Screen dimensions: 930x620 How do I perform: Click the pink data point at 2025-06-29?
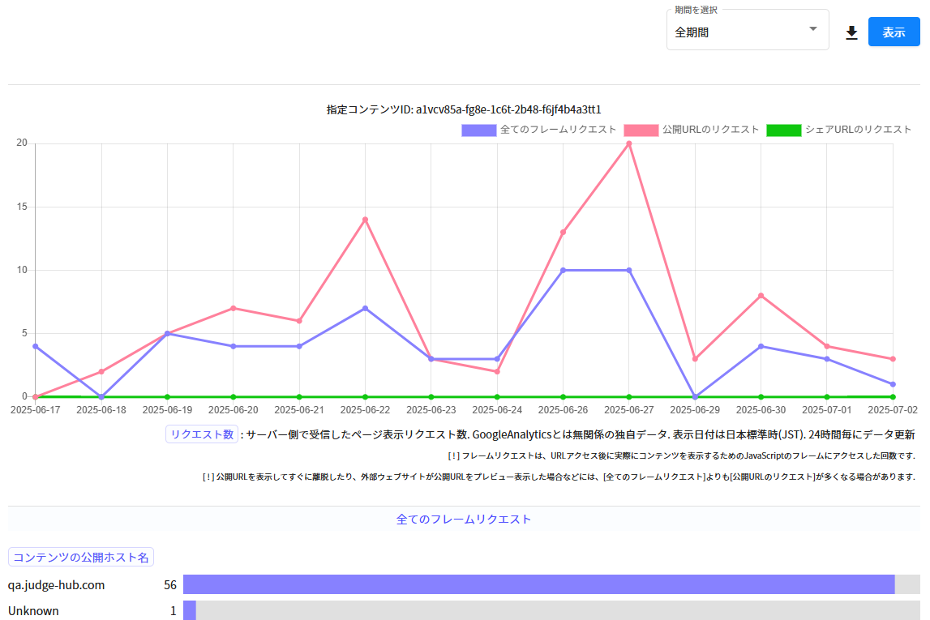[x=695, y=359]
